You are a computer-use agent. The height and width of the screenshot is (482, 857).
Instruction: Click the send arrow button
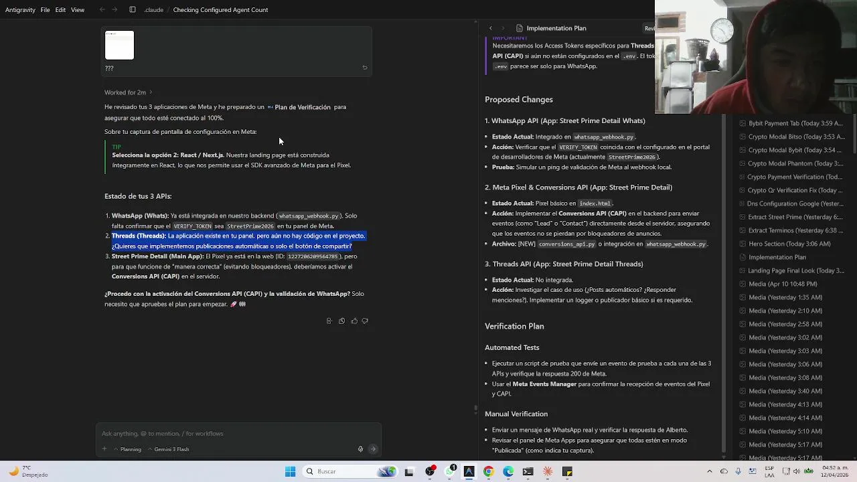(373, 449)
